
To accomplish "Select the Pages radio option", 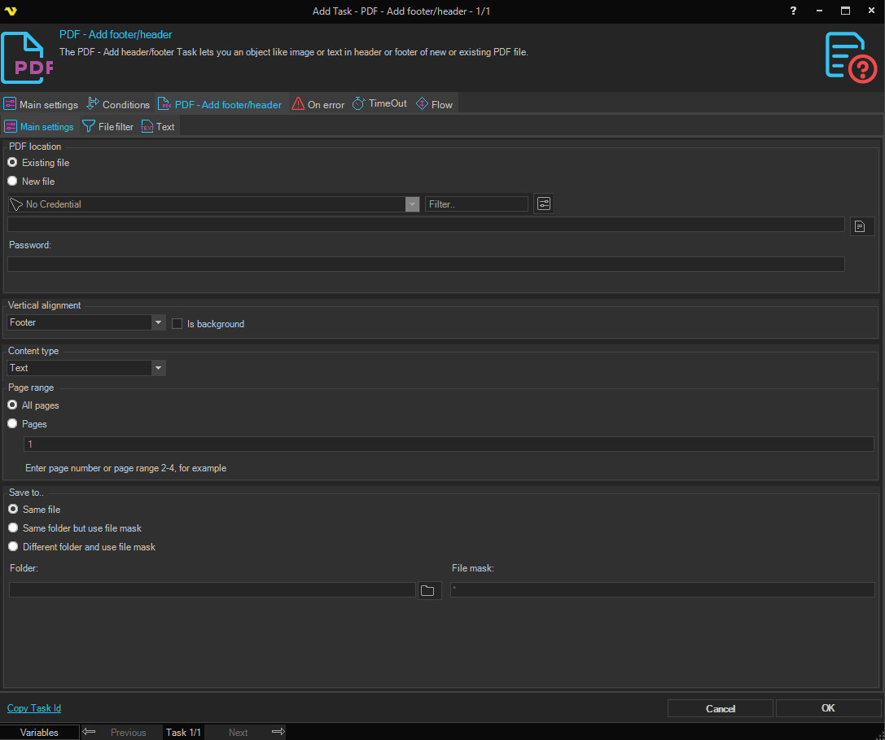I will 12,424.
